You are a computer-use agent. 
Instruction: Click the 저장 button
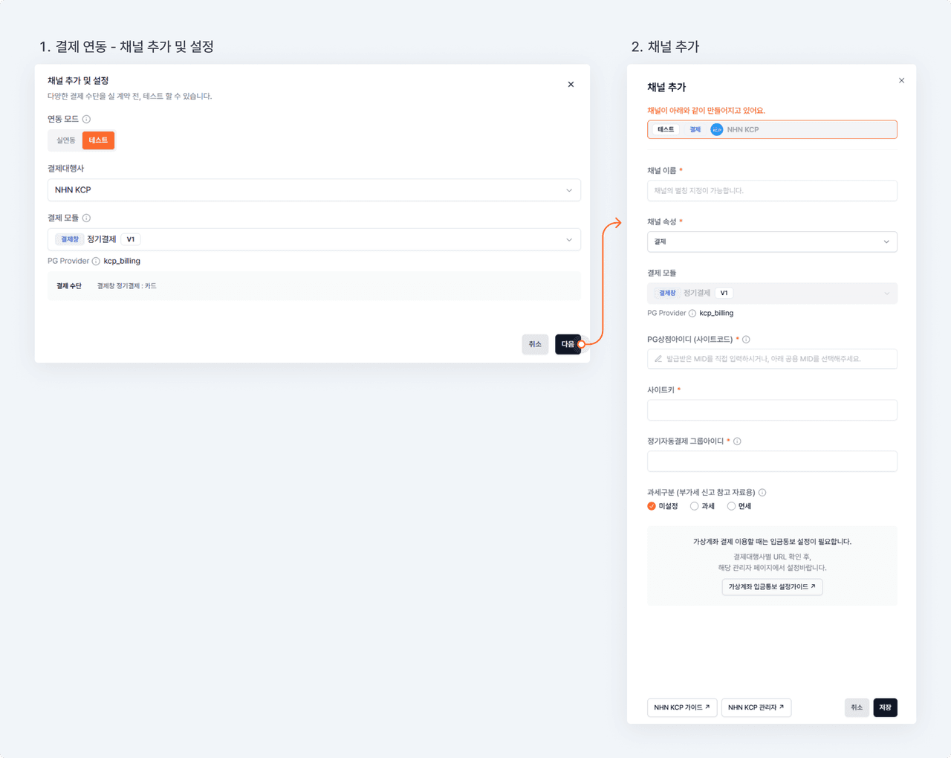pyautogui.click(x=885, y=707)
